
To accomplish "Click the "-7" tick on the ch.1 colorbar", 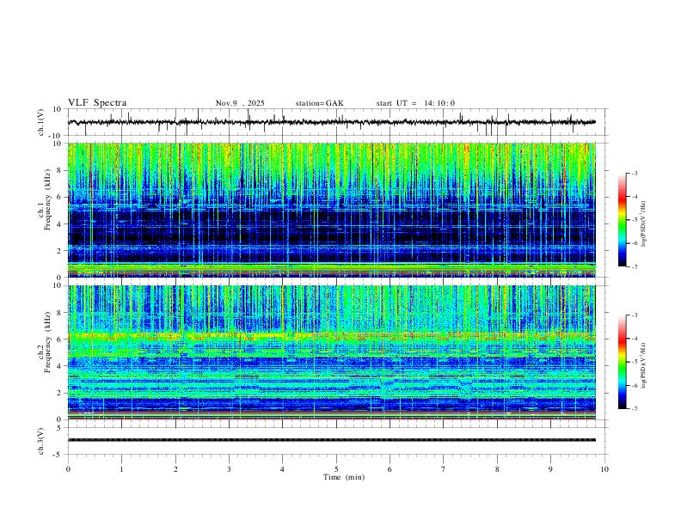I will [x=634, y=267].
